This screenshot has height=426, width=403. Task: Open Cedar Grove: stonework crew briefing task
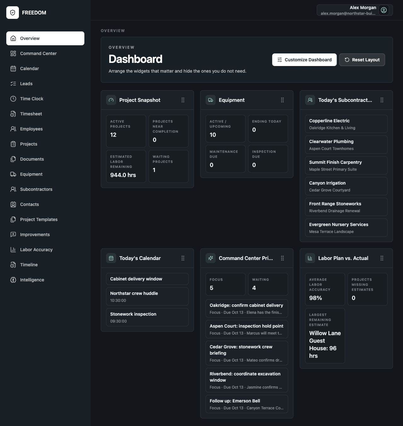(x=247, y=353)
